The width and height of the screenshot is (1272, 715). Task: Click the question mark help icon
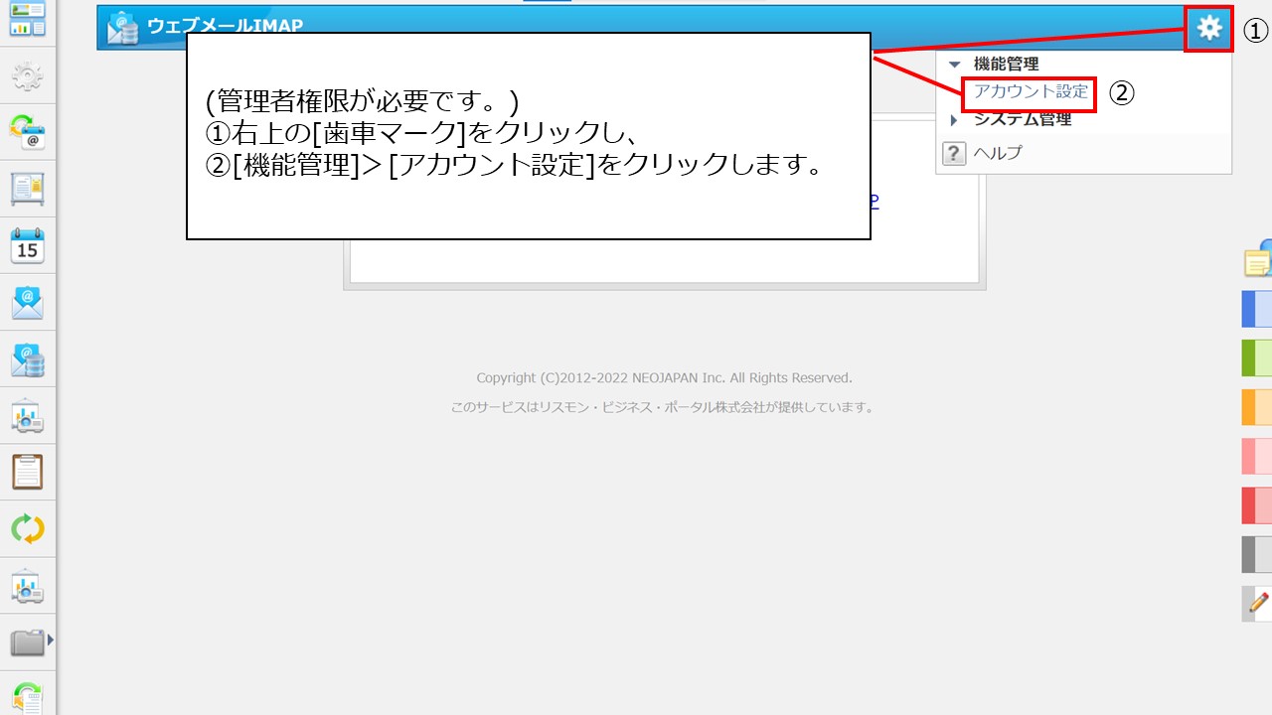(x=954, y=153)
